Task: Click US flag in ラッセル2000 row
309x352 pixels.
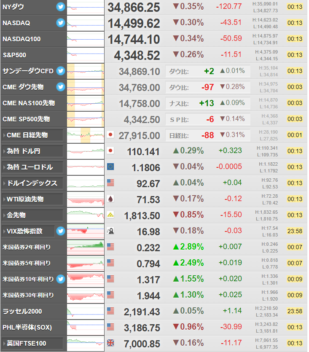Action: (110, 311)
